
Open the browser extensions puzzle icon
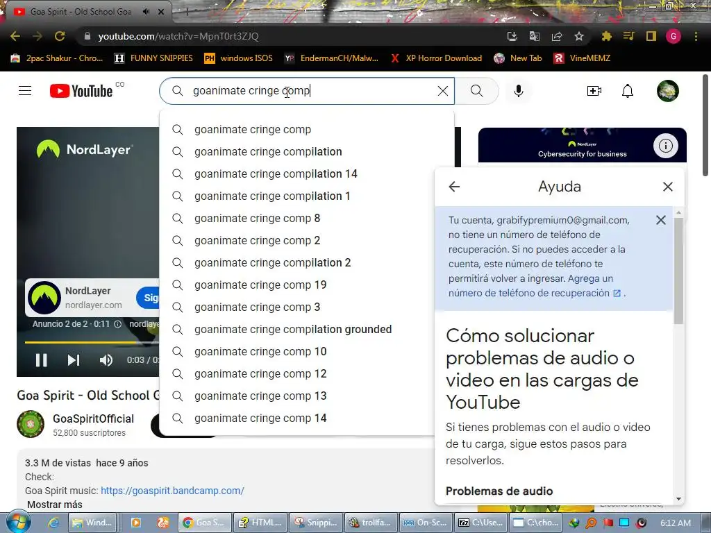coord(606,36)
